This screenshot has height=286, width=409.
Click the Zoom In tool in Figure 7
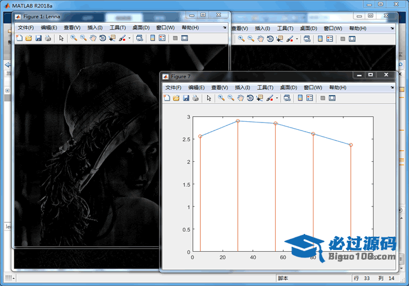pos(221,98)
